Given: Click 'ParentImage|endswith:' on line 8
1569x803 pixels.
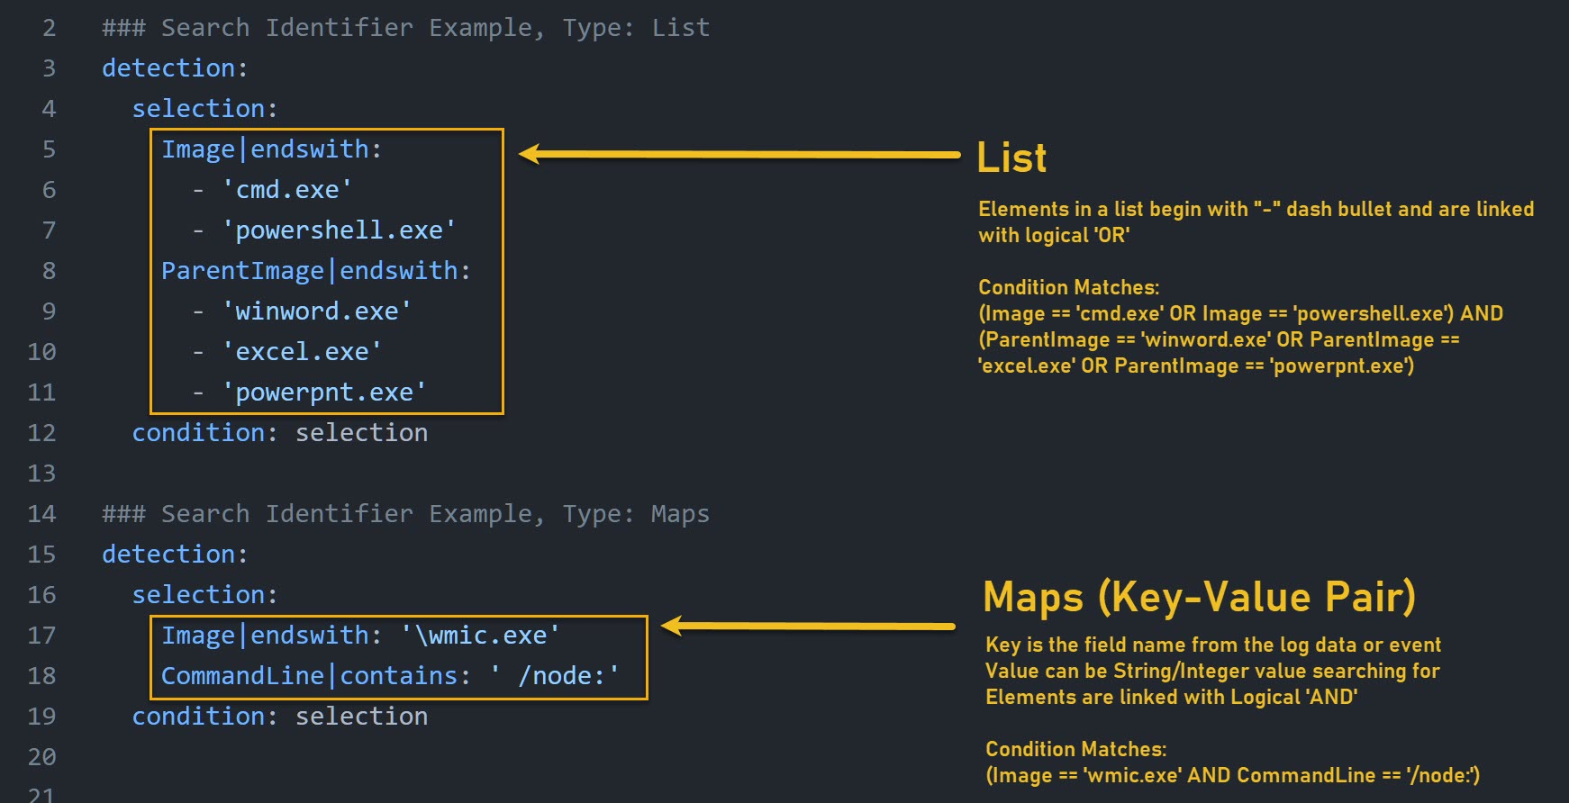Looking at the screenshot, I should [316, 271].
